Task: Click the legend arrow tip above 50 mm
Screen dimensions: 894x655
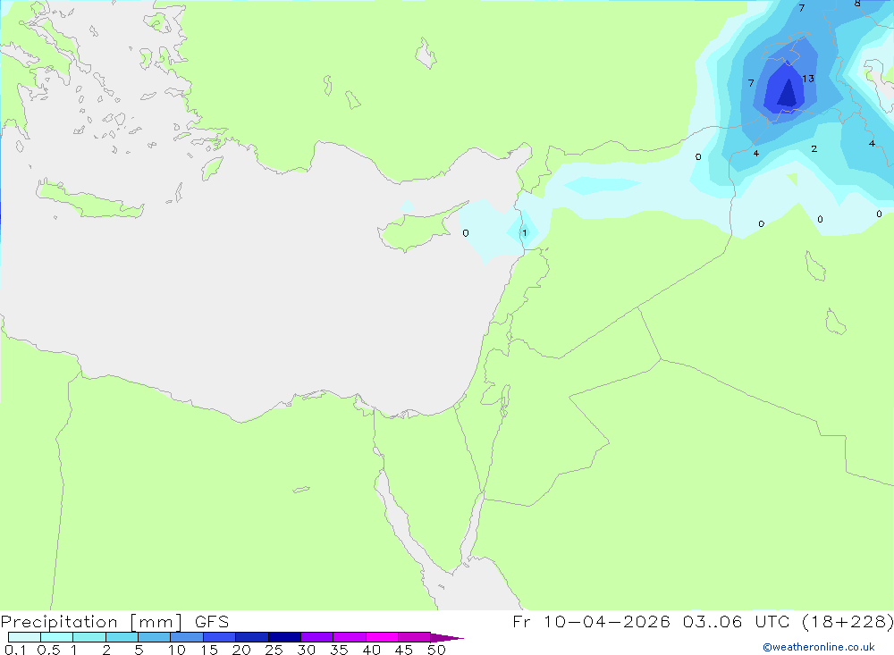Action: 447,637
